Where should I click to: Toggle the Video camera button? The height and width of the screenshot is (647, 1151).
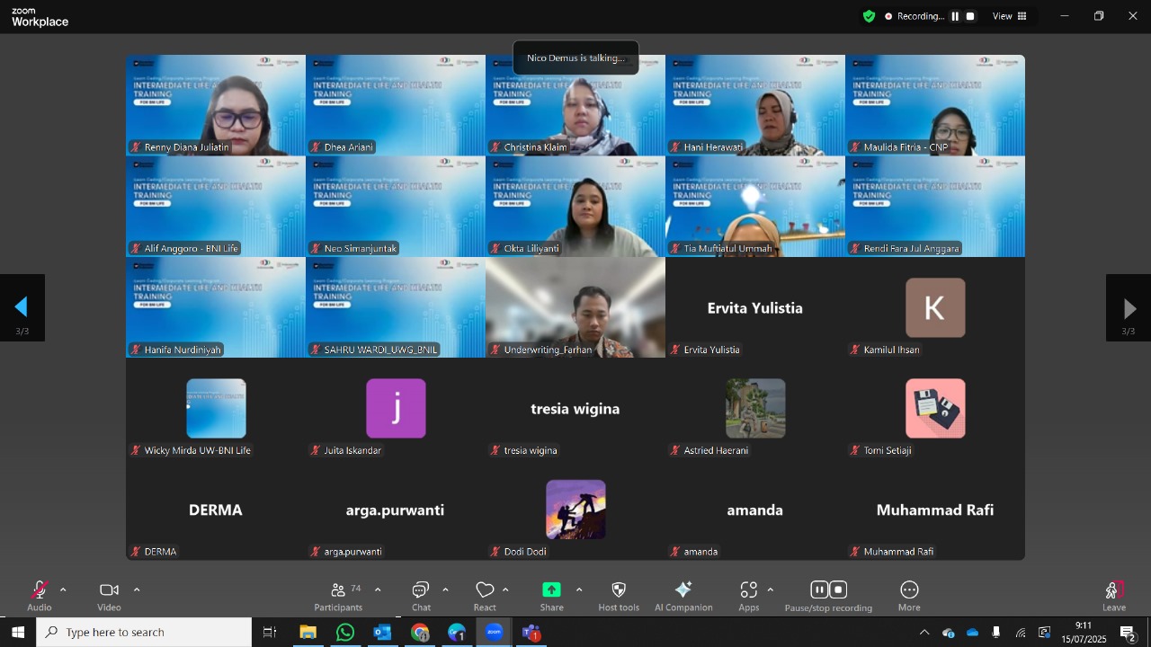click(x=109, y=597)
